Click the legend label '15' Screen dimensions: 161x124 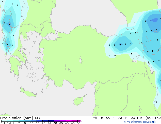pos(38,123)
